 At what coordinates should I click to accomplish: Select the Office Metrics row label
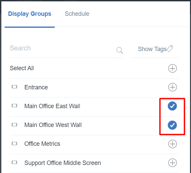[x=42, y=144]
